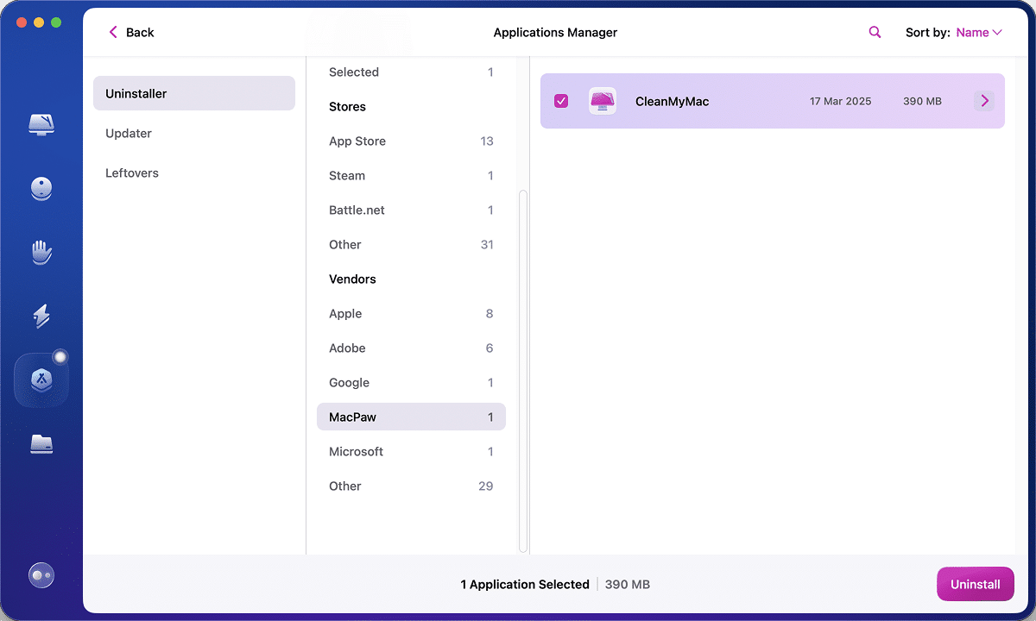
Task: Open the Applications module icon in sidebar
Action: pos(41,380)
